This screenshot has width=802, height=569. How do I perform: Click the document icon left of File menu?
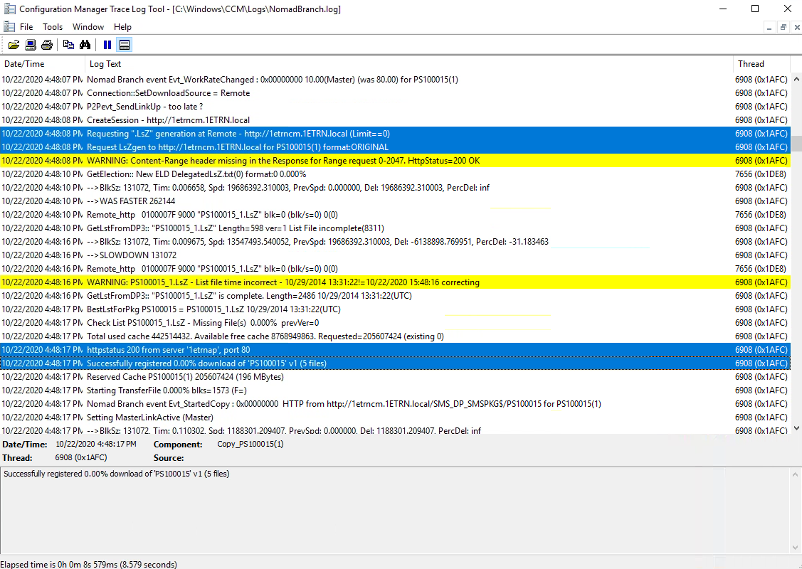[x=9, y=26]
